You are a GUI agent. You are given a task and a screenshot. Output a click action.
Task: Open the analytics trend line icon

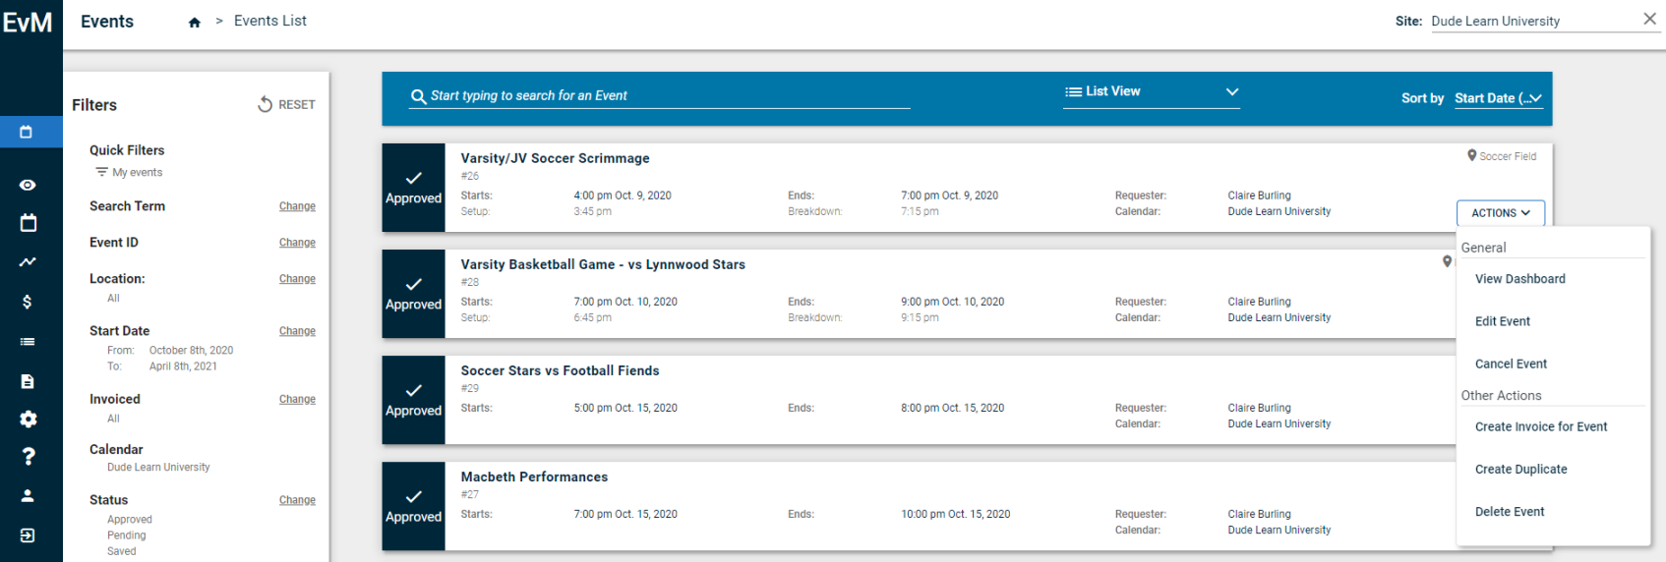tap(28, 262)
